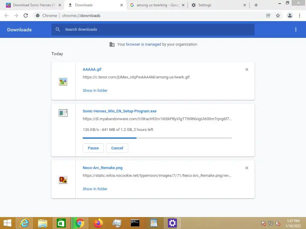Launch Internet Explorer from the taskbar

click(24, 223)
